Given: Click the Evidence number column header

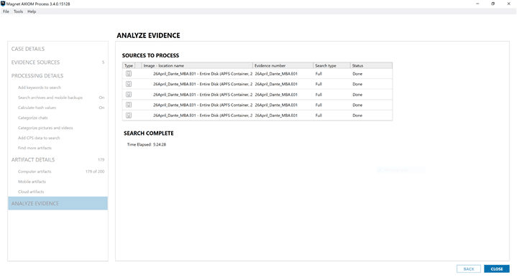Looking at the screenshot, I should (x=283, y=65).
